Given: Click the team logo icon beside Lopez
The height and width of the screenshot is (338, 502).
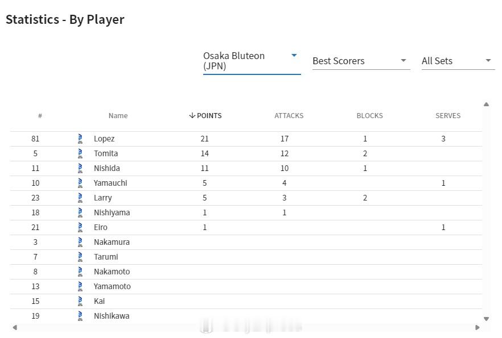Looking at the screenshot, I should (80, 139).
